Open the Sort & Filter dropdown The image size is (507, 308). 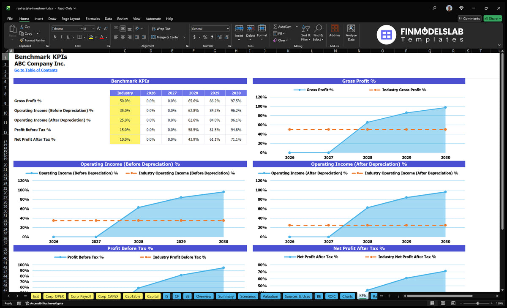coord(305,32)
